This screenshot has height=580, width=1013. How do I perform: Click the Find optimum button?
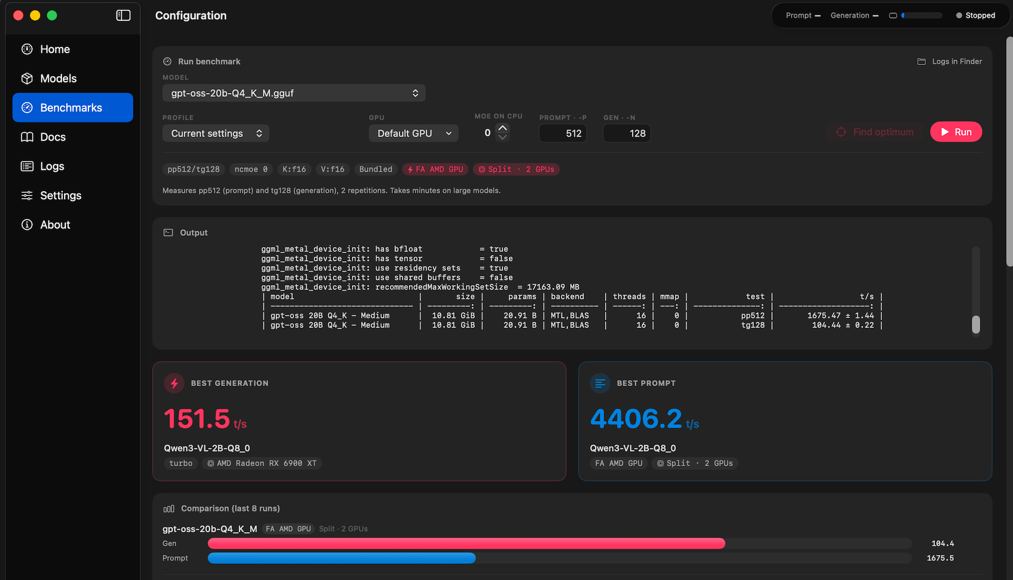pyautogui.click(x=875, y=132)
